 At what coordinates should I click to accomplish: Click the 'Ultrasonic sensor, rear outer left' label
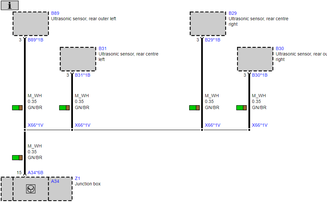point(84,19)
